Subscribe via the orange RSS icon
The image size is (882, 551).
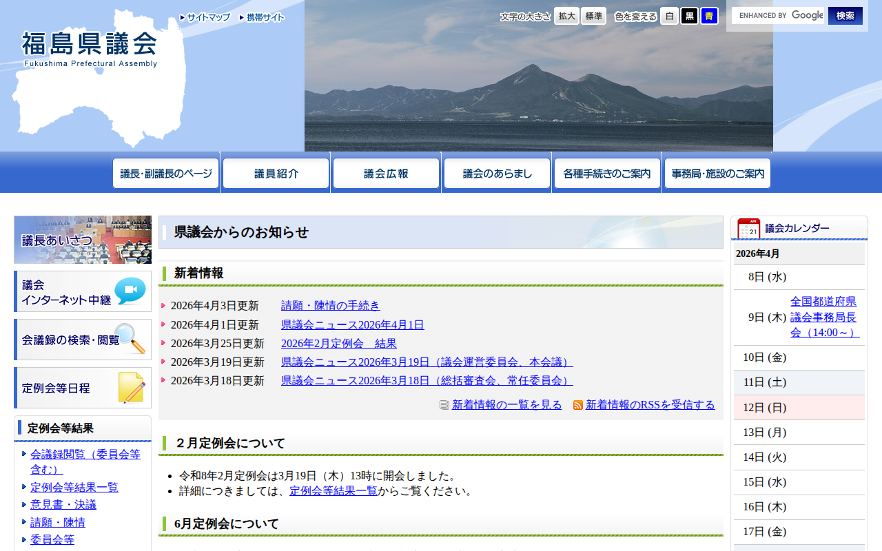coord(578,406)
